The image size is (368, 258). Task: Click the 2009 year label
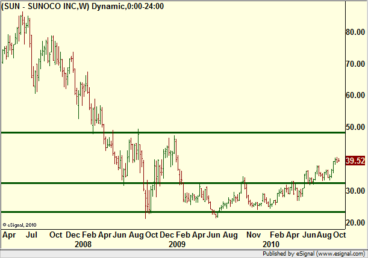click(x=177, y=244)
